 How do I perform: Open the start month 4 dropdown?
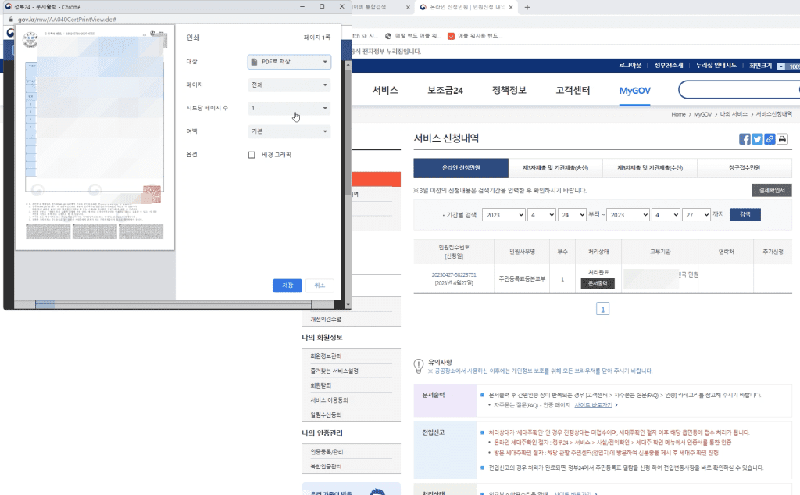[541, 215]
